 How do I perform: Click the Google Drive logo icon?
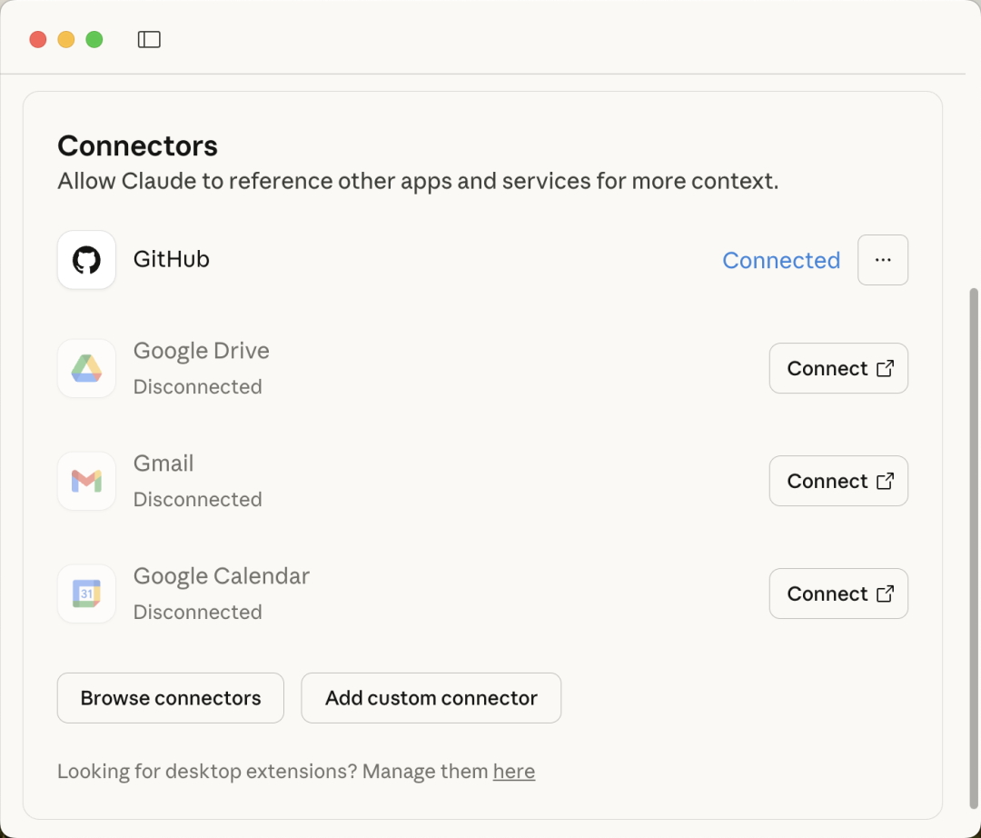(x=86, y=369)
